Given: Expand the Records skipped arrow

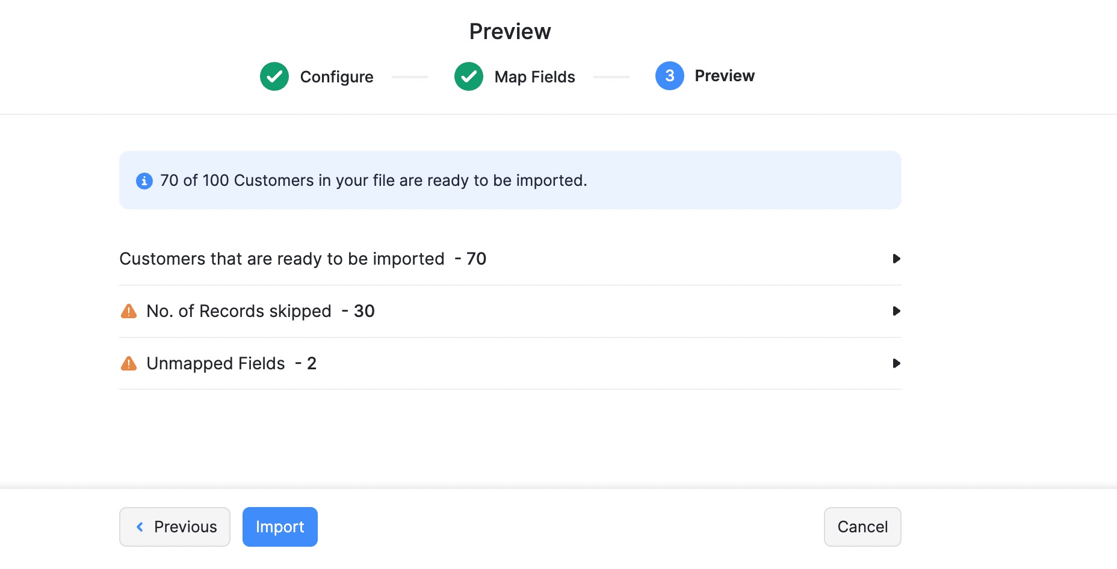Looking at the screenshot, I should (x=896, y=311).
